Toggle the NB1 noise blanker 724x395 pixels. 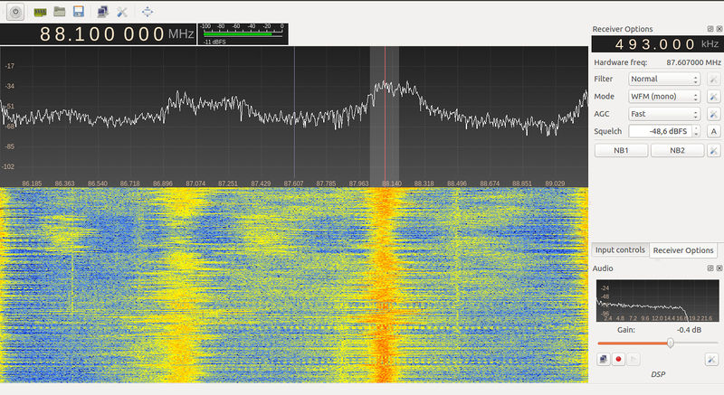(x=621, y=150)
